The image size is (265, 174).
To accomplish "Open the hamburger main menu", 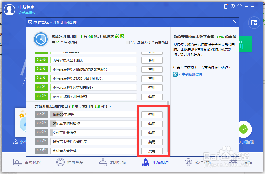I will (x=246, y=6).
